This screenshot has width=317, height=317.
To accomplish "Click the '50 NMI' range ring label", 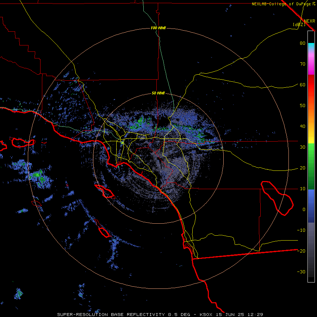I will pos(158,93).
